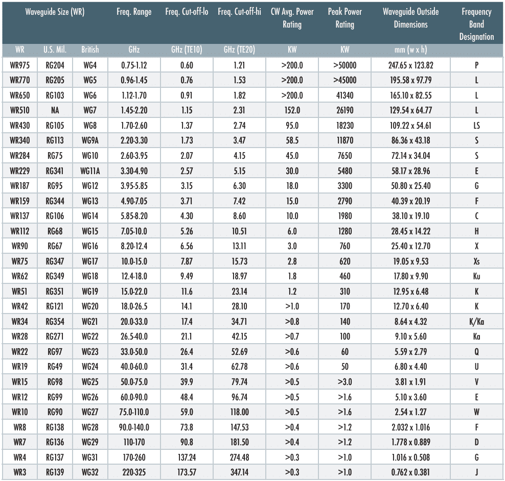Click the WG16 British designation cell

(x=90, y=246)
